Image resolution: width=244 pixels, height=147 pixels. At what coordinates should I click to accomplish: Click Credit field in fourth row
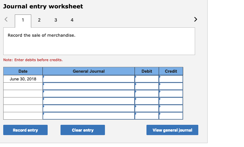point(171,101)
